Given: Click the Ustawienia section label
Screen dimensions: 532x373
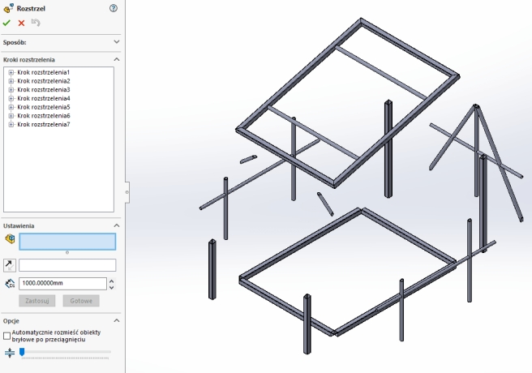Looking at the screenshot, I should tap(19, 226).
